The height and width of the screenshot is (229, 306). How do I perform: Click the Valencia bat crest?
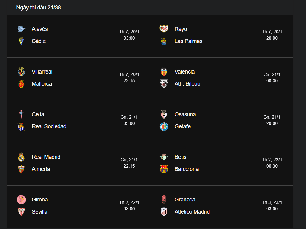(164, 71)
